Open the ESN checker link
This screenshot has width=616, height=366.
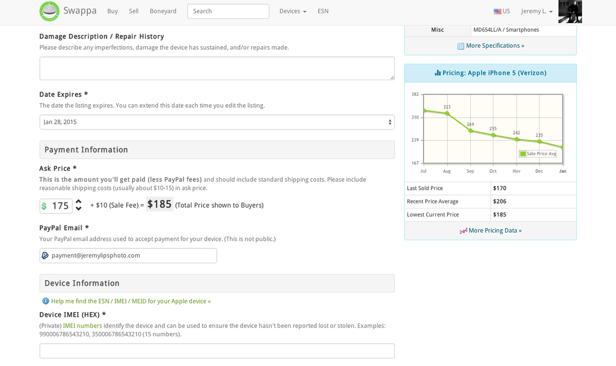coord(323,11)
